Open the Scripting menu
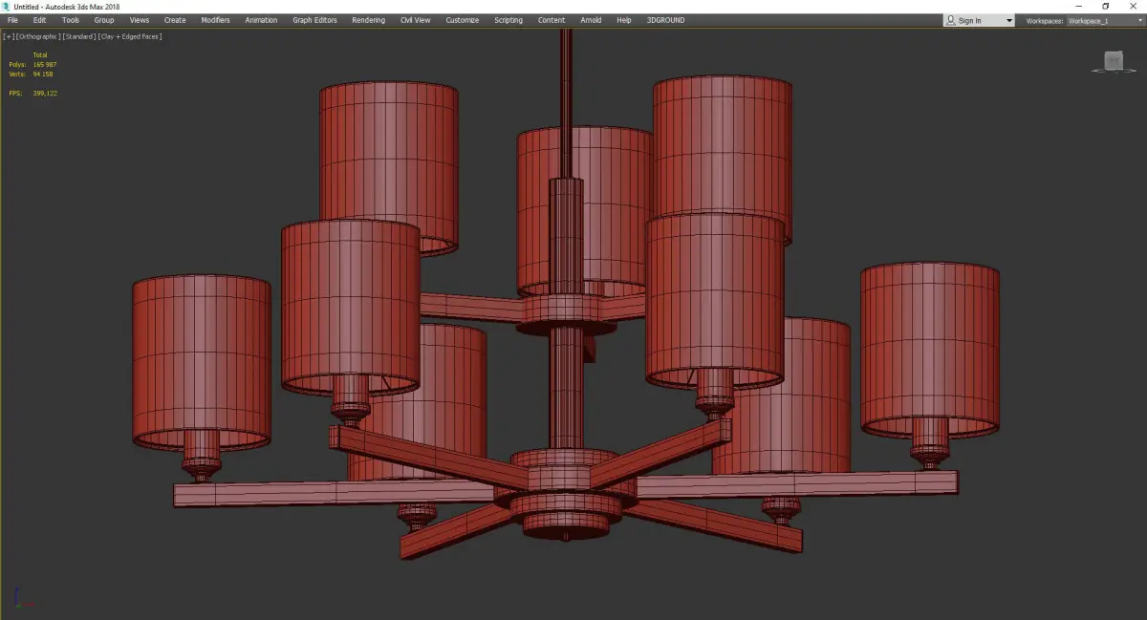 509,20
